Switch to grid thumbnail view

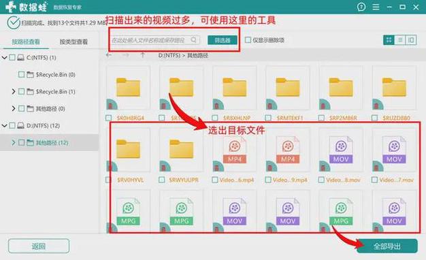tap(389, 40)
